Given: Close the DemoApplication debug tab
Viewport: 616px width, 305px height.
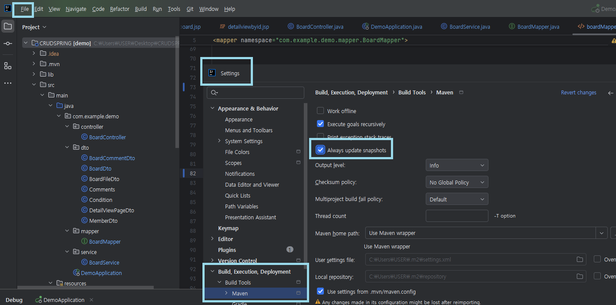Looking at the screenshot, I should pyautogui.click(x=91, y=300).
